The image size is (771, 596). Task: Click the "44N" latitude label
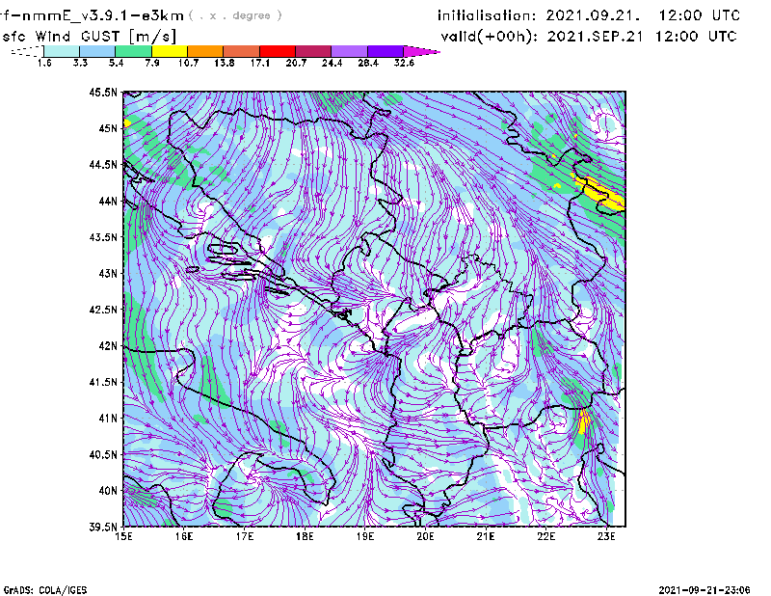click(x=108, y=201)
